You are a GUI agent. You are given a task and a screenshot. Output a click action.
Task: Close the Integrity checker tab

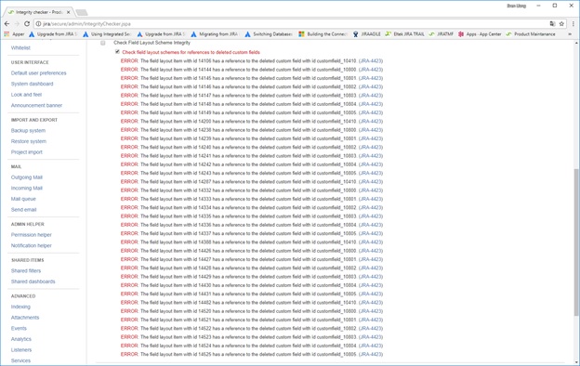pos(69,12)
